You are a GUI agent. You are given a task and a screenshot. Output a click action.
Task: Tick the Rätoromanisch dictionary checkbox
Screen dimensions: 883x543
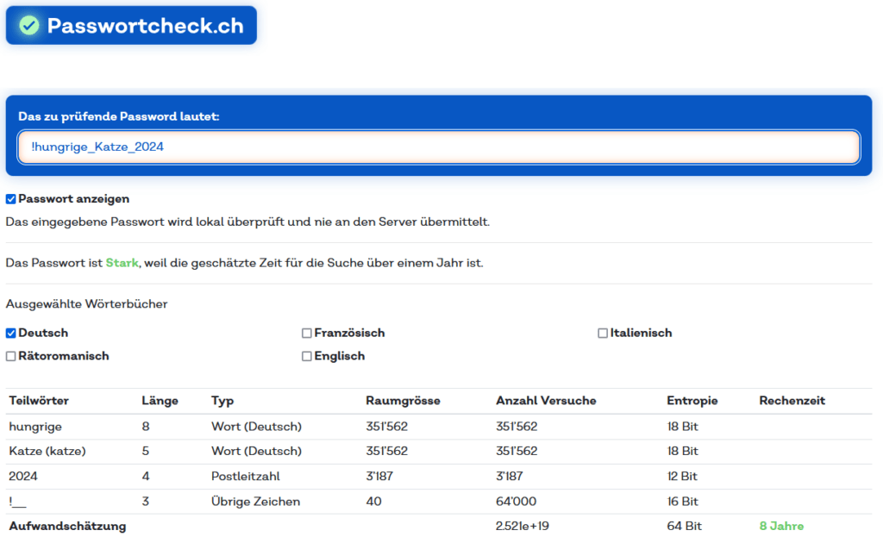(11, 356)
